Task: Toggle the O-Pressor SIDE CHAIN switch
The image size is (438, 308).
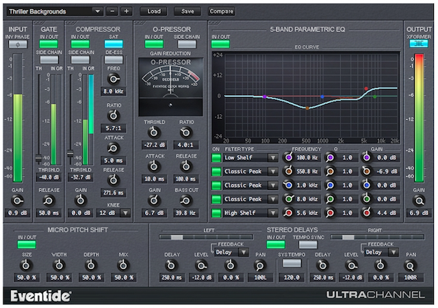Action: coord(187,44)
